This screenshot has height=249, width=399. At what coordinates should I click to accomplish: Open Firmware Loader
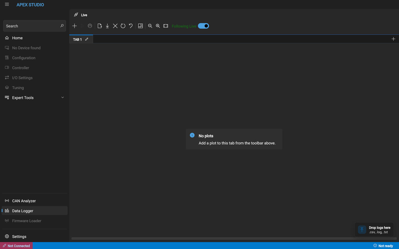click(35, 221)
